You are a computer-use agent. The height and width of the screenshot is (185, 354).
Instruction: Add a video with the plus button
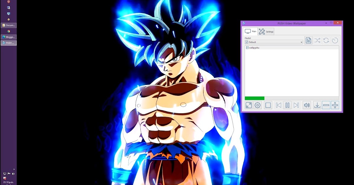(335, 105)
